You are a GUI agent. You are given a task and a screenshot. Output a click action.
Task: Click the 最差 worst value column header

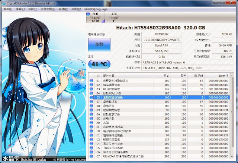coord(179,76)
